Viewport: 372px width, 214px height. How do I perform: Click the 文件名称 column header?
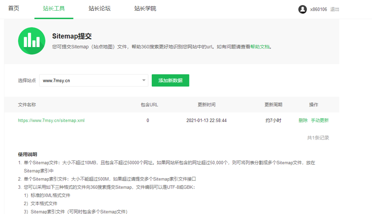coord(27,105)
